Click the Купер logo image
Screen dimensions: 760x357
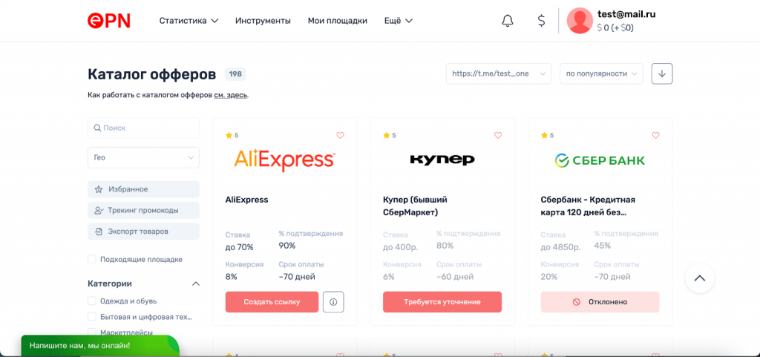pos(442,160)
